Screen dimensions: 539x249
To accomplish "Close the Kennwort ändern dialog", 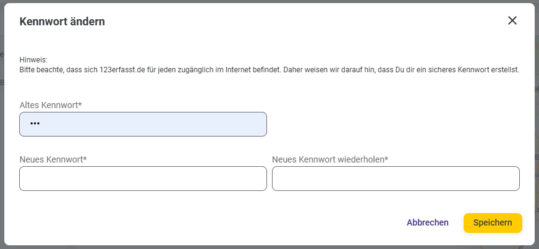I will (x=512, y=20).
